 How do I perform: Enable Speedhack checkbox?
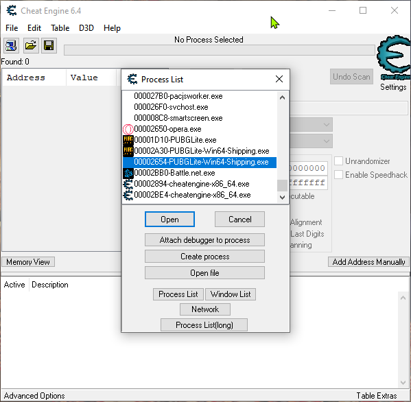click(338, 174)
